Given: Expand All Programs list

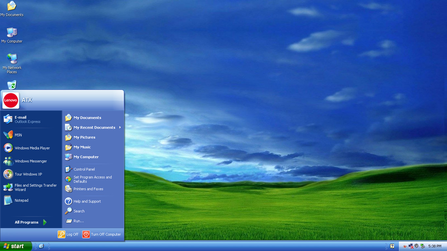Looking at the screenshot, I should 31,222.
